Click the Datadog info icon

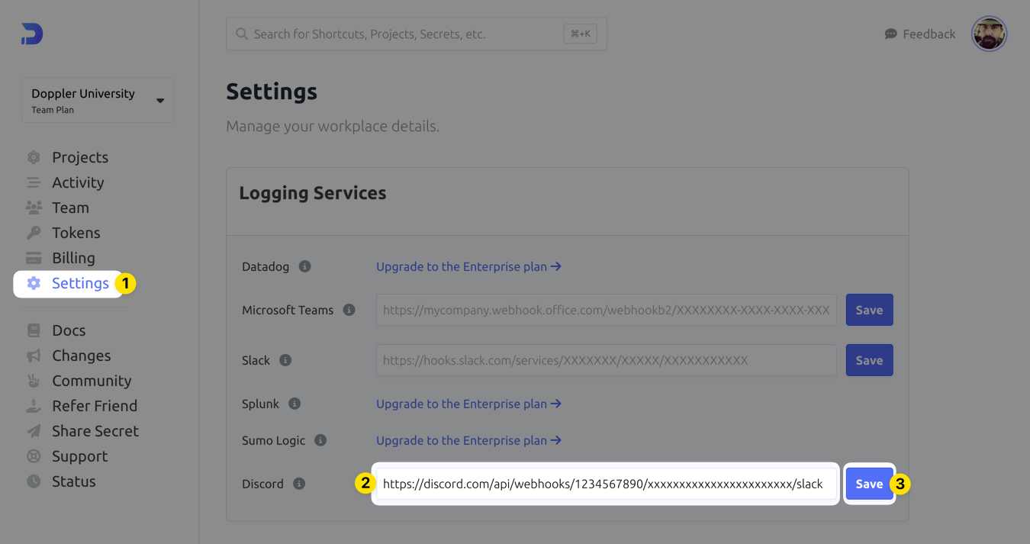point(304,266)
